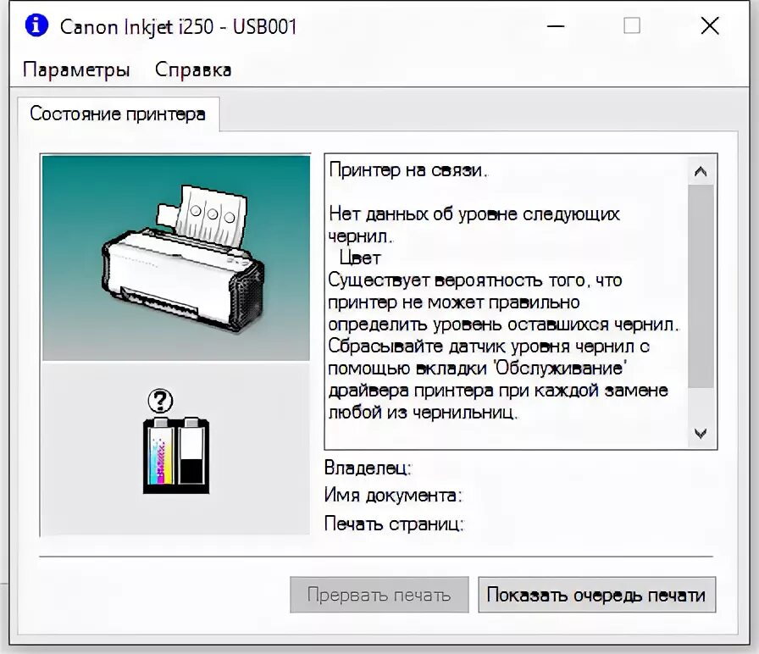Click the Владелец: label
This screenshot has width=759, height=654.
click(x=368, y=468)
